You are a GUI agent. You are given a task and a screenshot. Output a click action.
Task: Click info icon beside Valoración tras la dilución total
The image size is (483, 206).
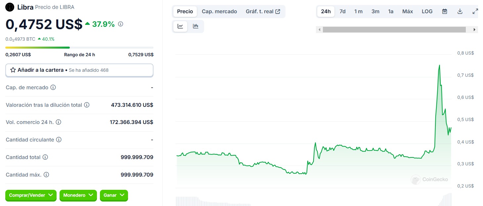pos(87,105)
